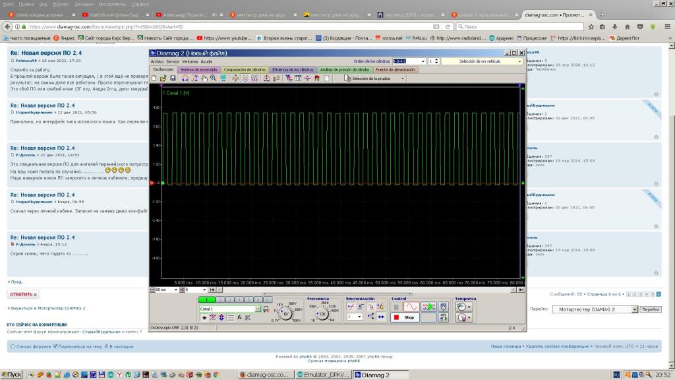Activate the magnifier zoom tool
This screenshot has height=380, width=675.
(213, 78)
